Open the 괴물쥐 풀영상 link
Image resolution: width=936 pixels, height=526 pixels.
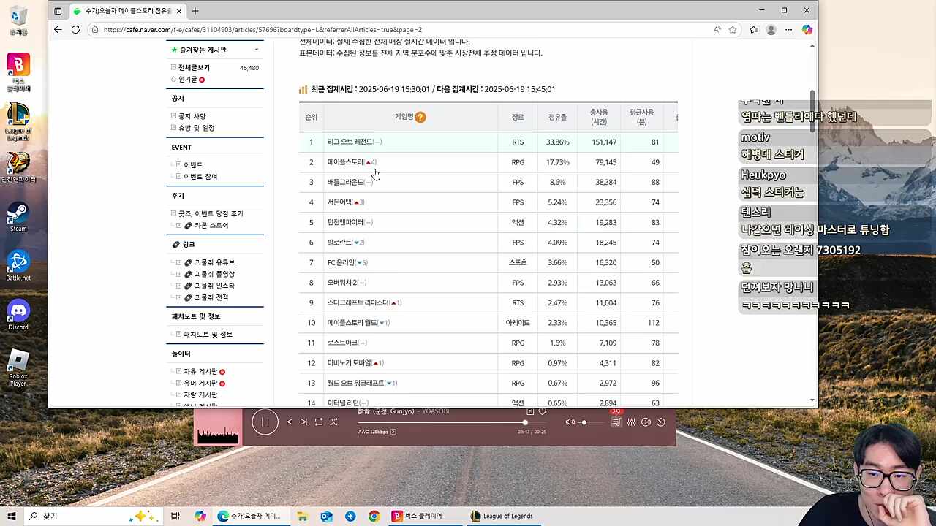(x=214, y=274)
